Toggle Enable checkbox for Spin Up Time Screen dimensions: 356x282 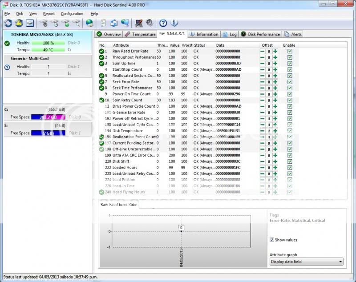[x=290, y=64]
